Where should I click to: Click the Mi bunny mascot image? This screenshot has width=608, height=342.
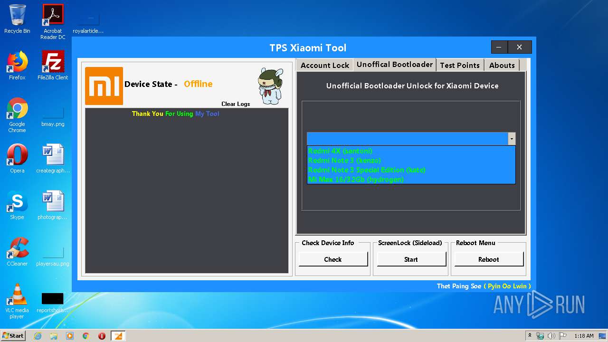(x=271, y=86)
